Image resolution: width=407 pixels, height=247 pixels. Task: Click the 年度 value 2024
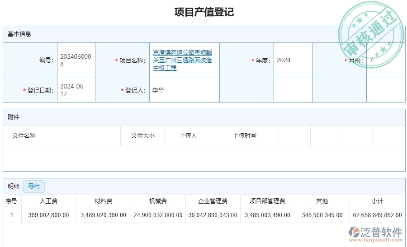pyautogui.click(x=284, y=60)
